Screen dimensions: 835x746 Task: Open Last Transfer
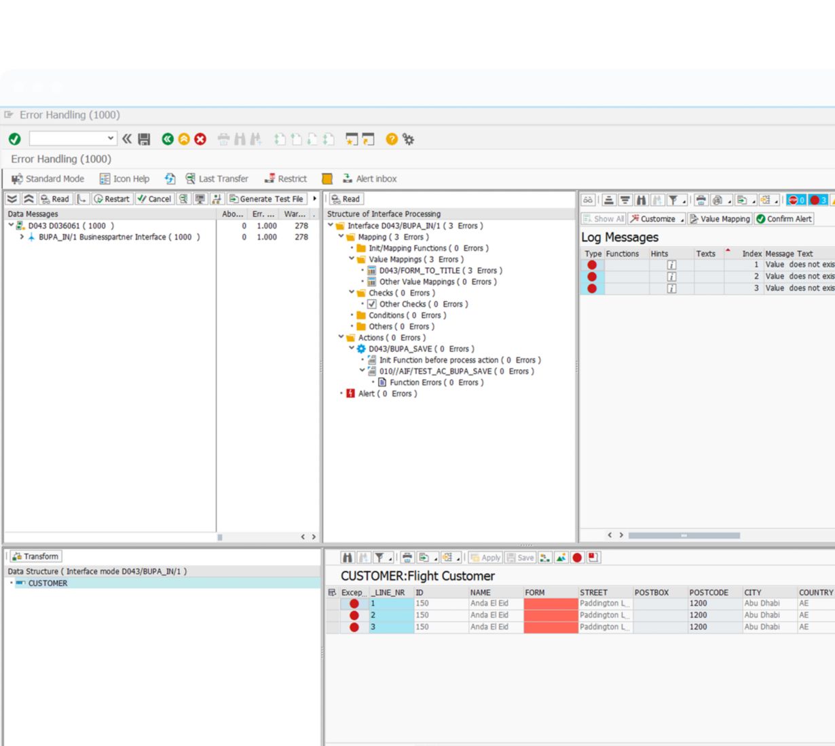pyautogui.click(x=217, y=179)
